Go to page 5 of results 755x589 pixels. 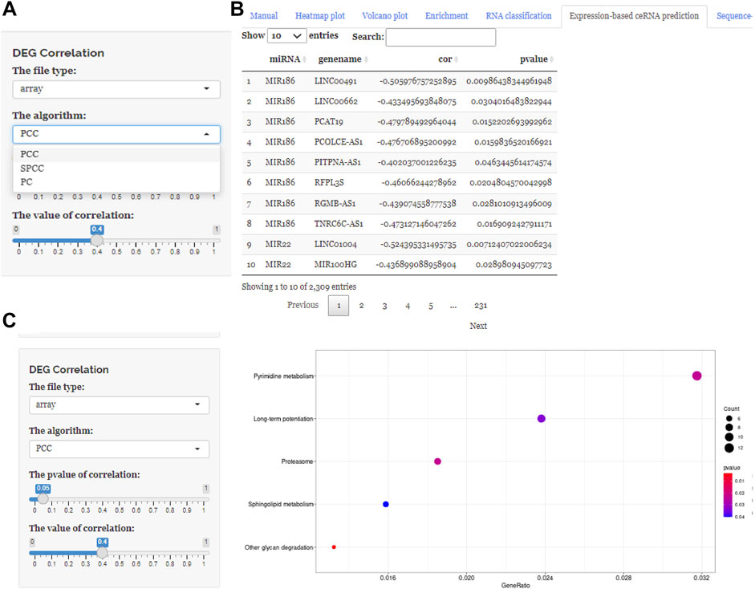[431, 306]
